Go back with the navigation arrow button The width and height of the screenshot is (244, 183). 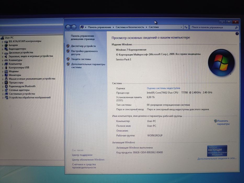click(x=68, y=27)
